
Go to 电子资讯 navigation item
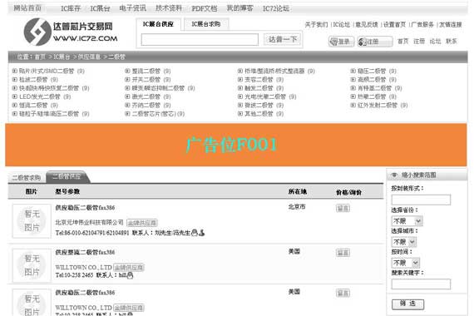point(132,8)
